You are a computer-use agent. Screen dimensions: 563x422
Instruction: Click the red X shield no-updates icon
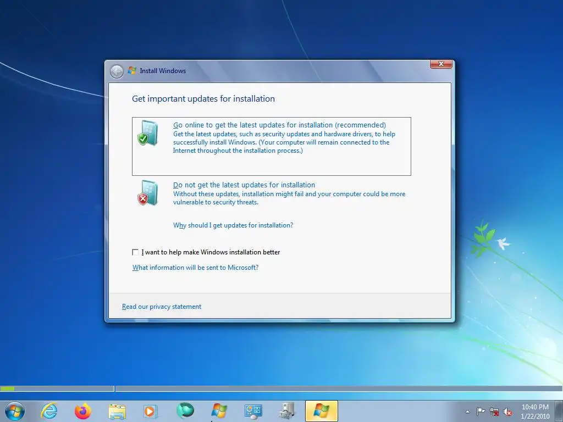click(148, 193)
